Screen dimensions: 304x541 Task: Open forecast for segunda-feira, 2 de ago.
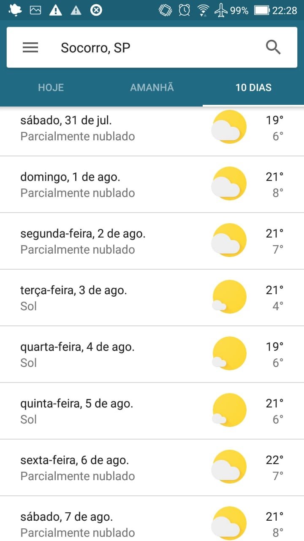[106, 241]
